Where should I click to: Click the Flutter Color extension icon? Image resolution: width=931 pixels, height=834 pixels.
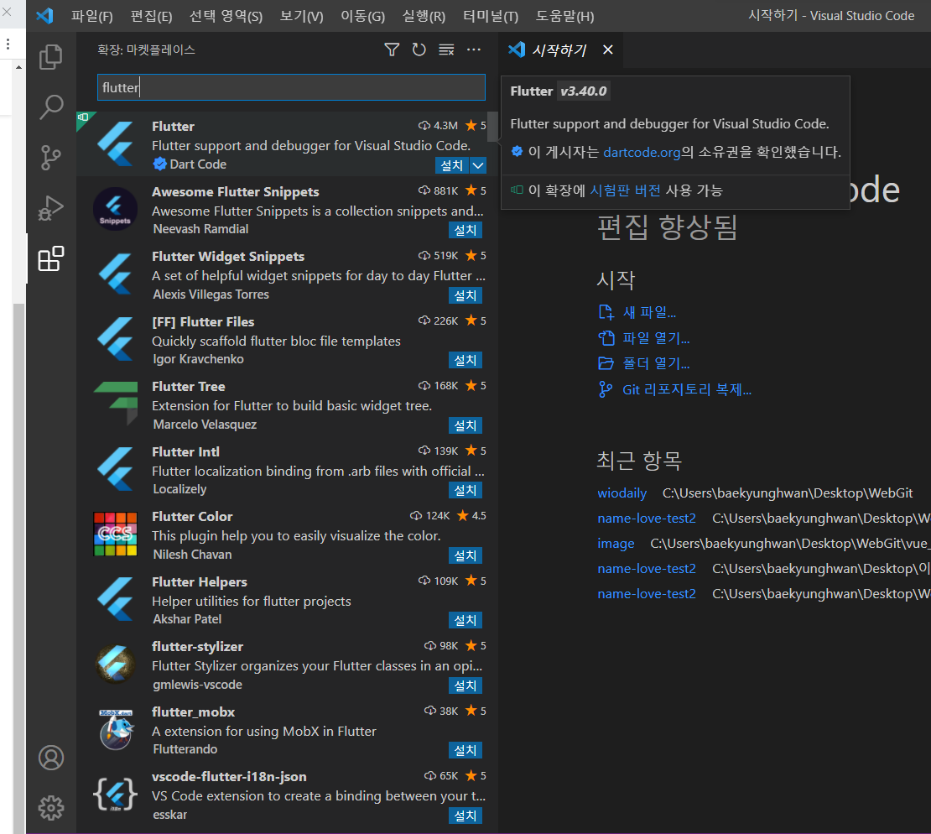[x=116, y=534]
